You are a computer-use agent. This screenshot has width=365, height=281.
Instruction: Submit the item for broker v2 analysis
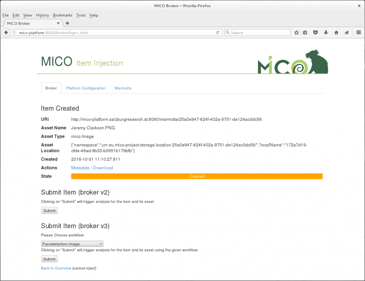click(x=49, y=210)
